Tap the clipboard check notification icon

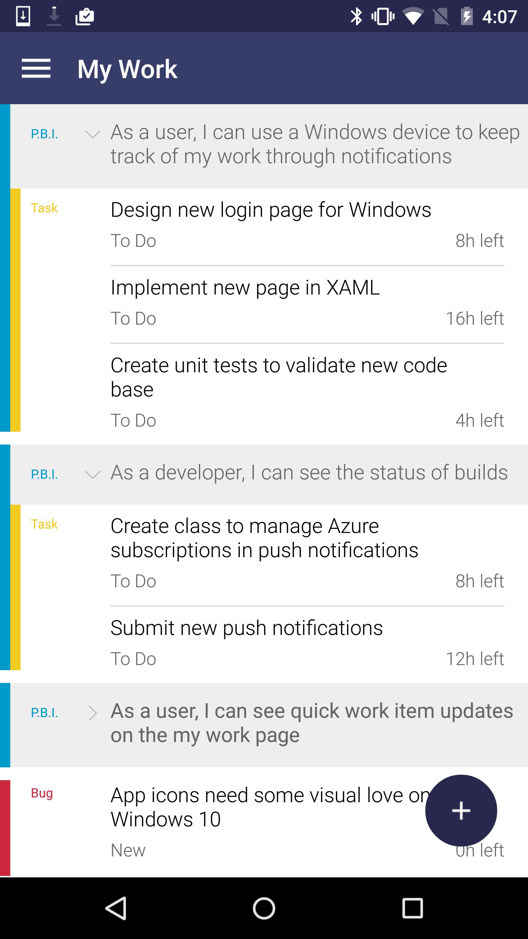pyautogui.click(x=85, y=17)
